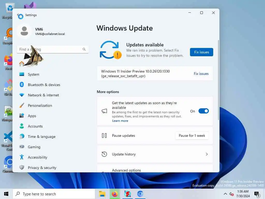This screenshot has height=199, width=265.
Task: Open the Chromium taskbar icon
Action: pyautogui.click(x=140, y=194)
